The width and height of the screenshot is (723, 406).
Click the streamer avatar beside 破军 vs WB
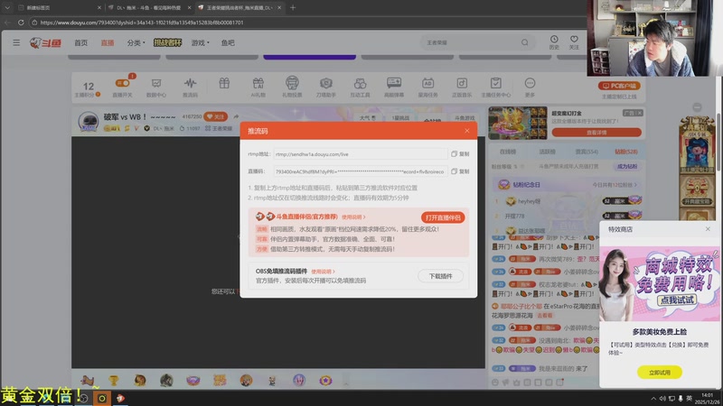point(88,122)
